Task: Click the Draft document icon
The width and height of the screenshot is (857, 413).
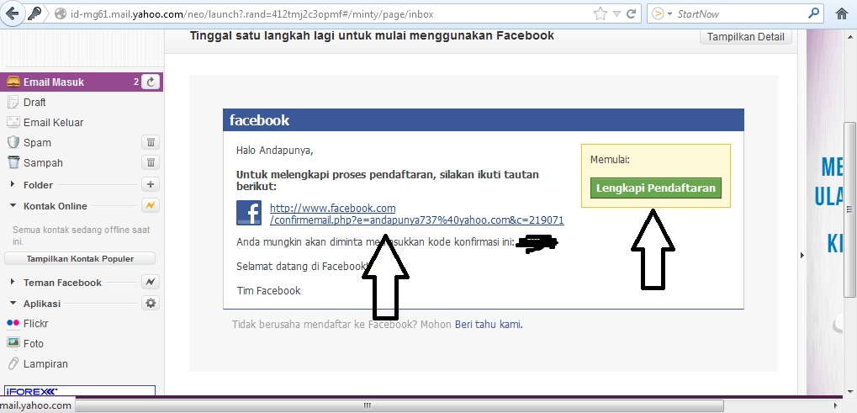Action: (13, 102)
